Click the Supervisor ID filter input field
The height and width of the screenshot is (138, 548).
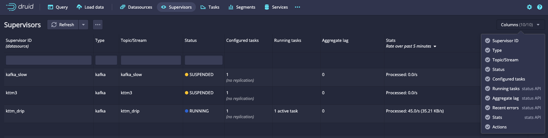[49, 60]
